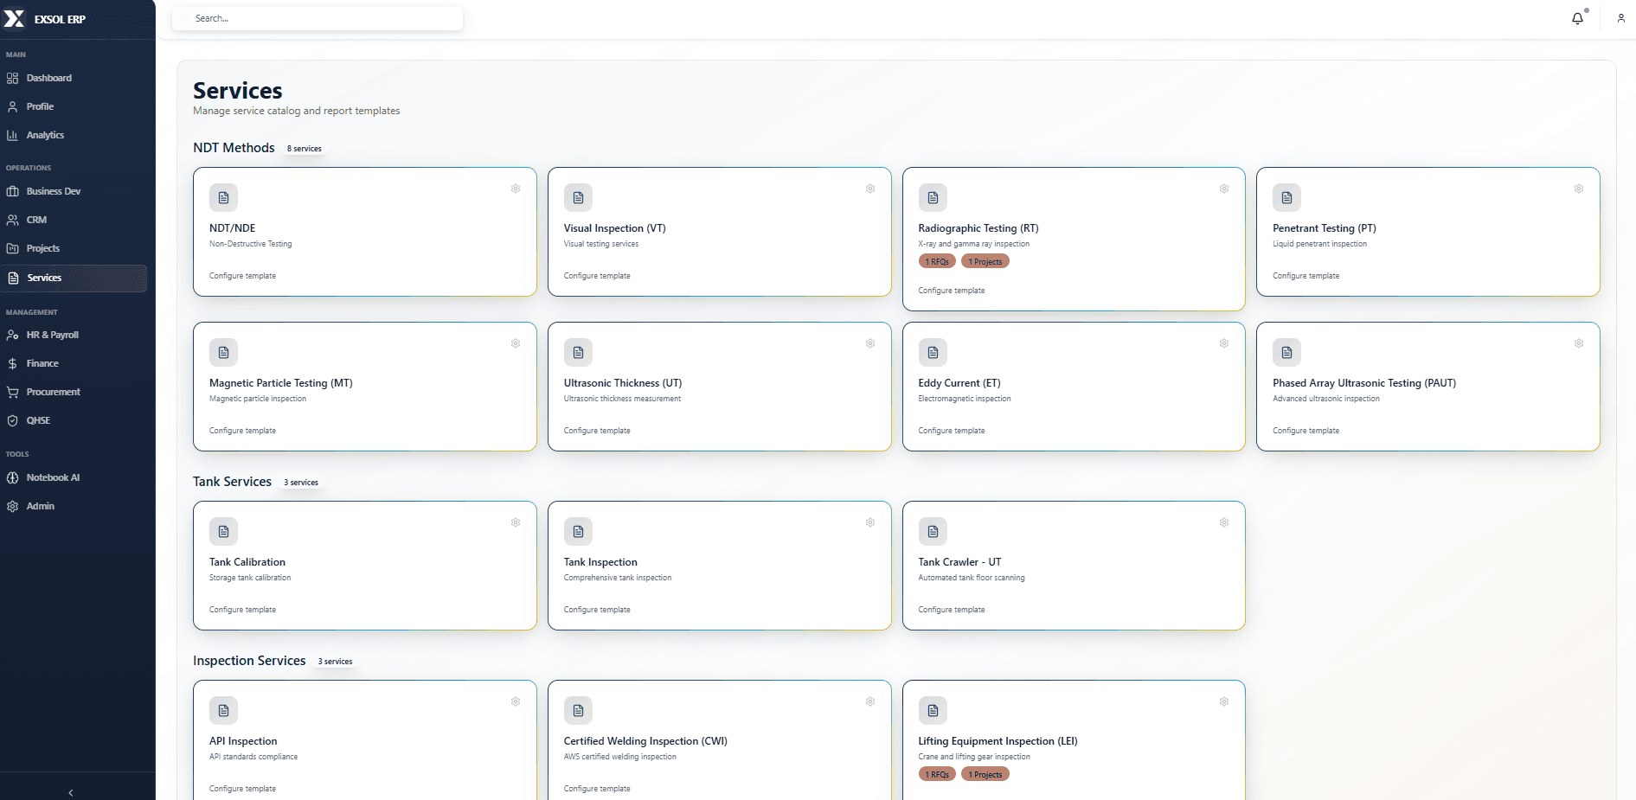
Task: Configure template for Radiographic Testing
Action: click(x=952, y=291)
